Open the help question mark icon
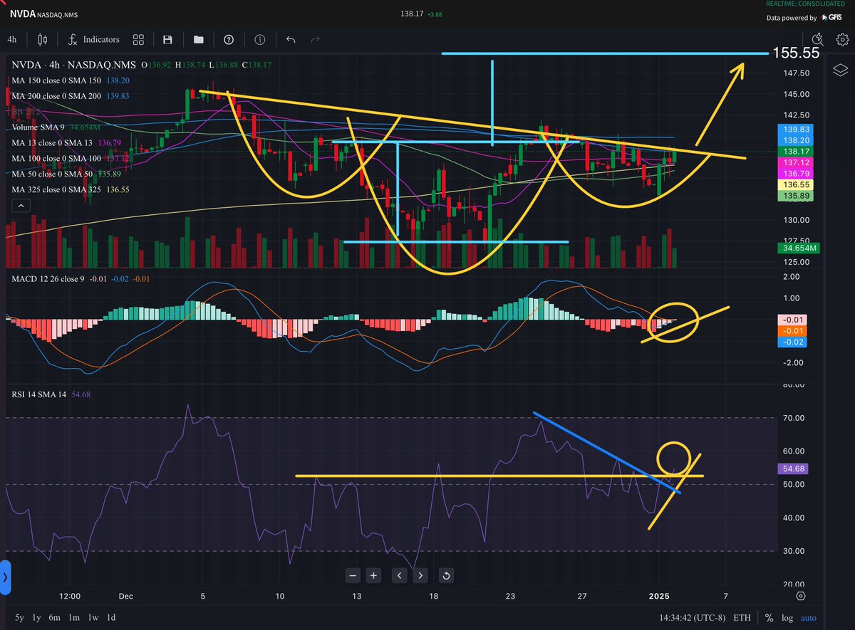855x630 pixels. click(x=229, y=40)
